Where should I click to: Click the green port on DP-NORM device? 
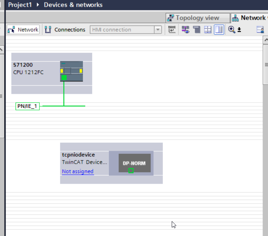click(x=131, y=170)
